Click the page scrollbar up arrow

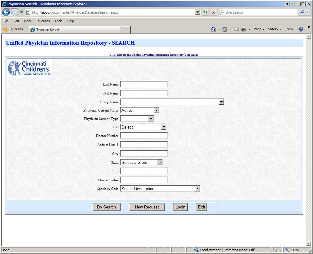[309, 37]
